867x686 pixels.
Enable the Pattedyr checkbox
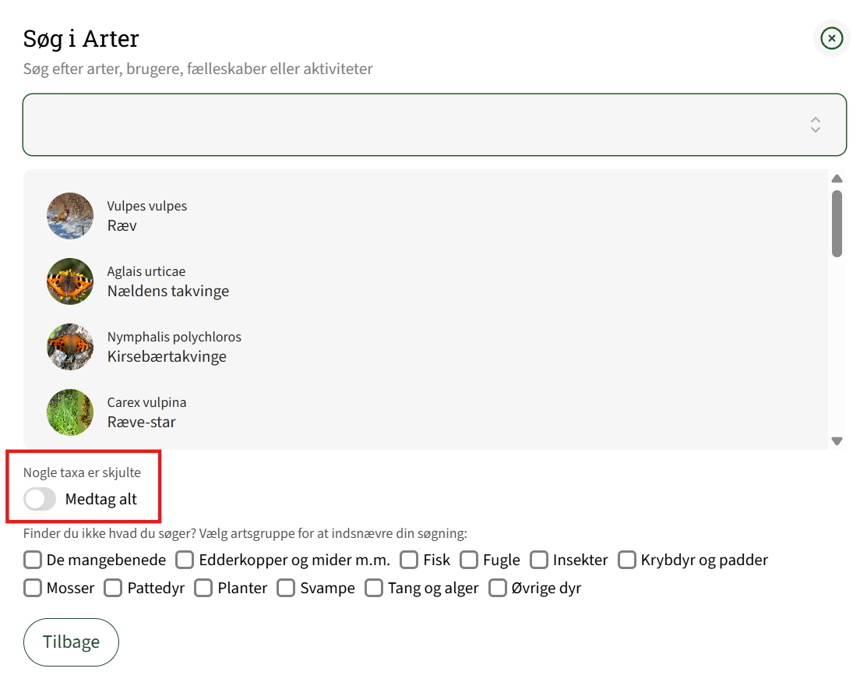click(x=114, y=588)
